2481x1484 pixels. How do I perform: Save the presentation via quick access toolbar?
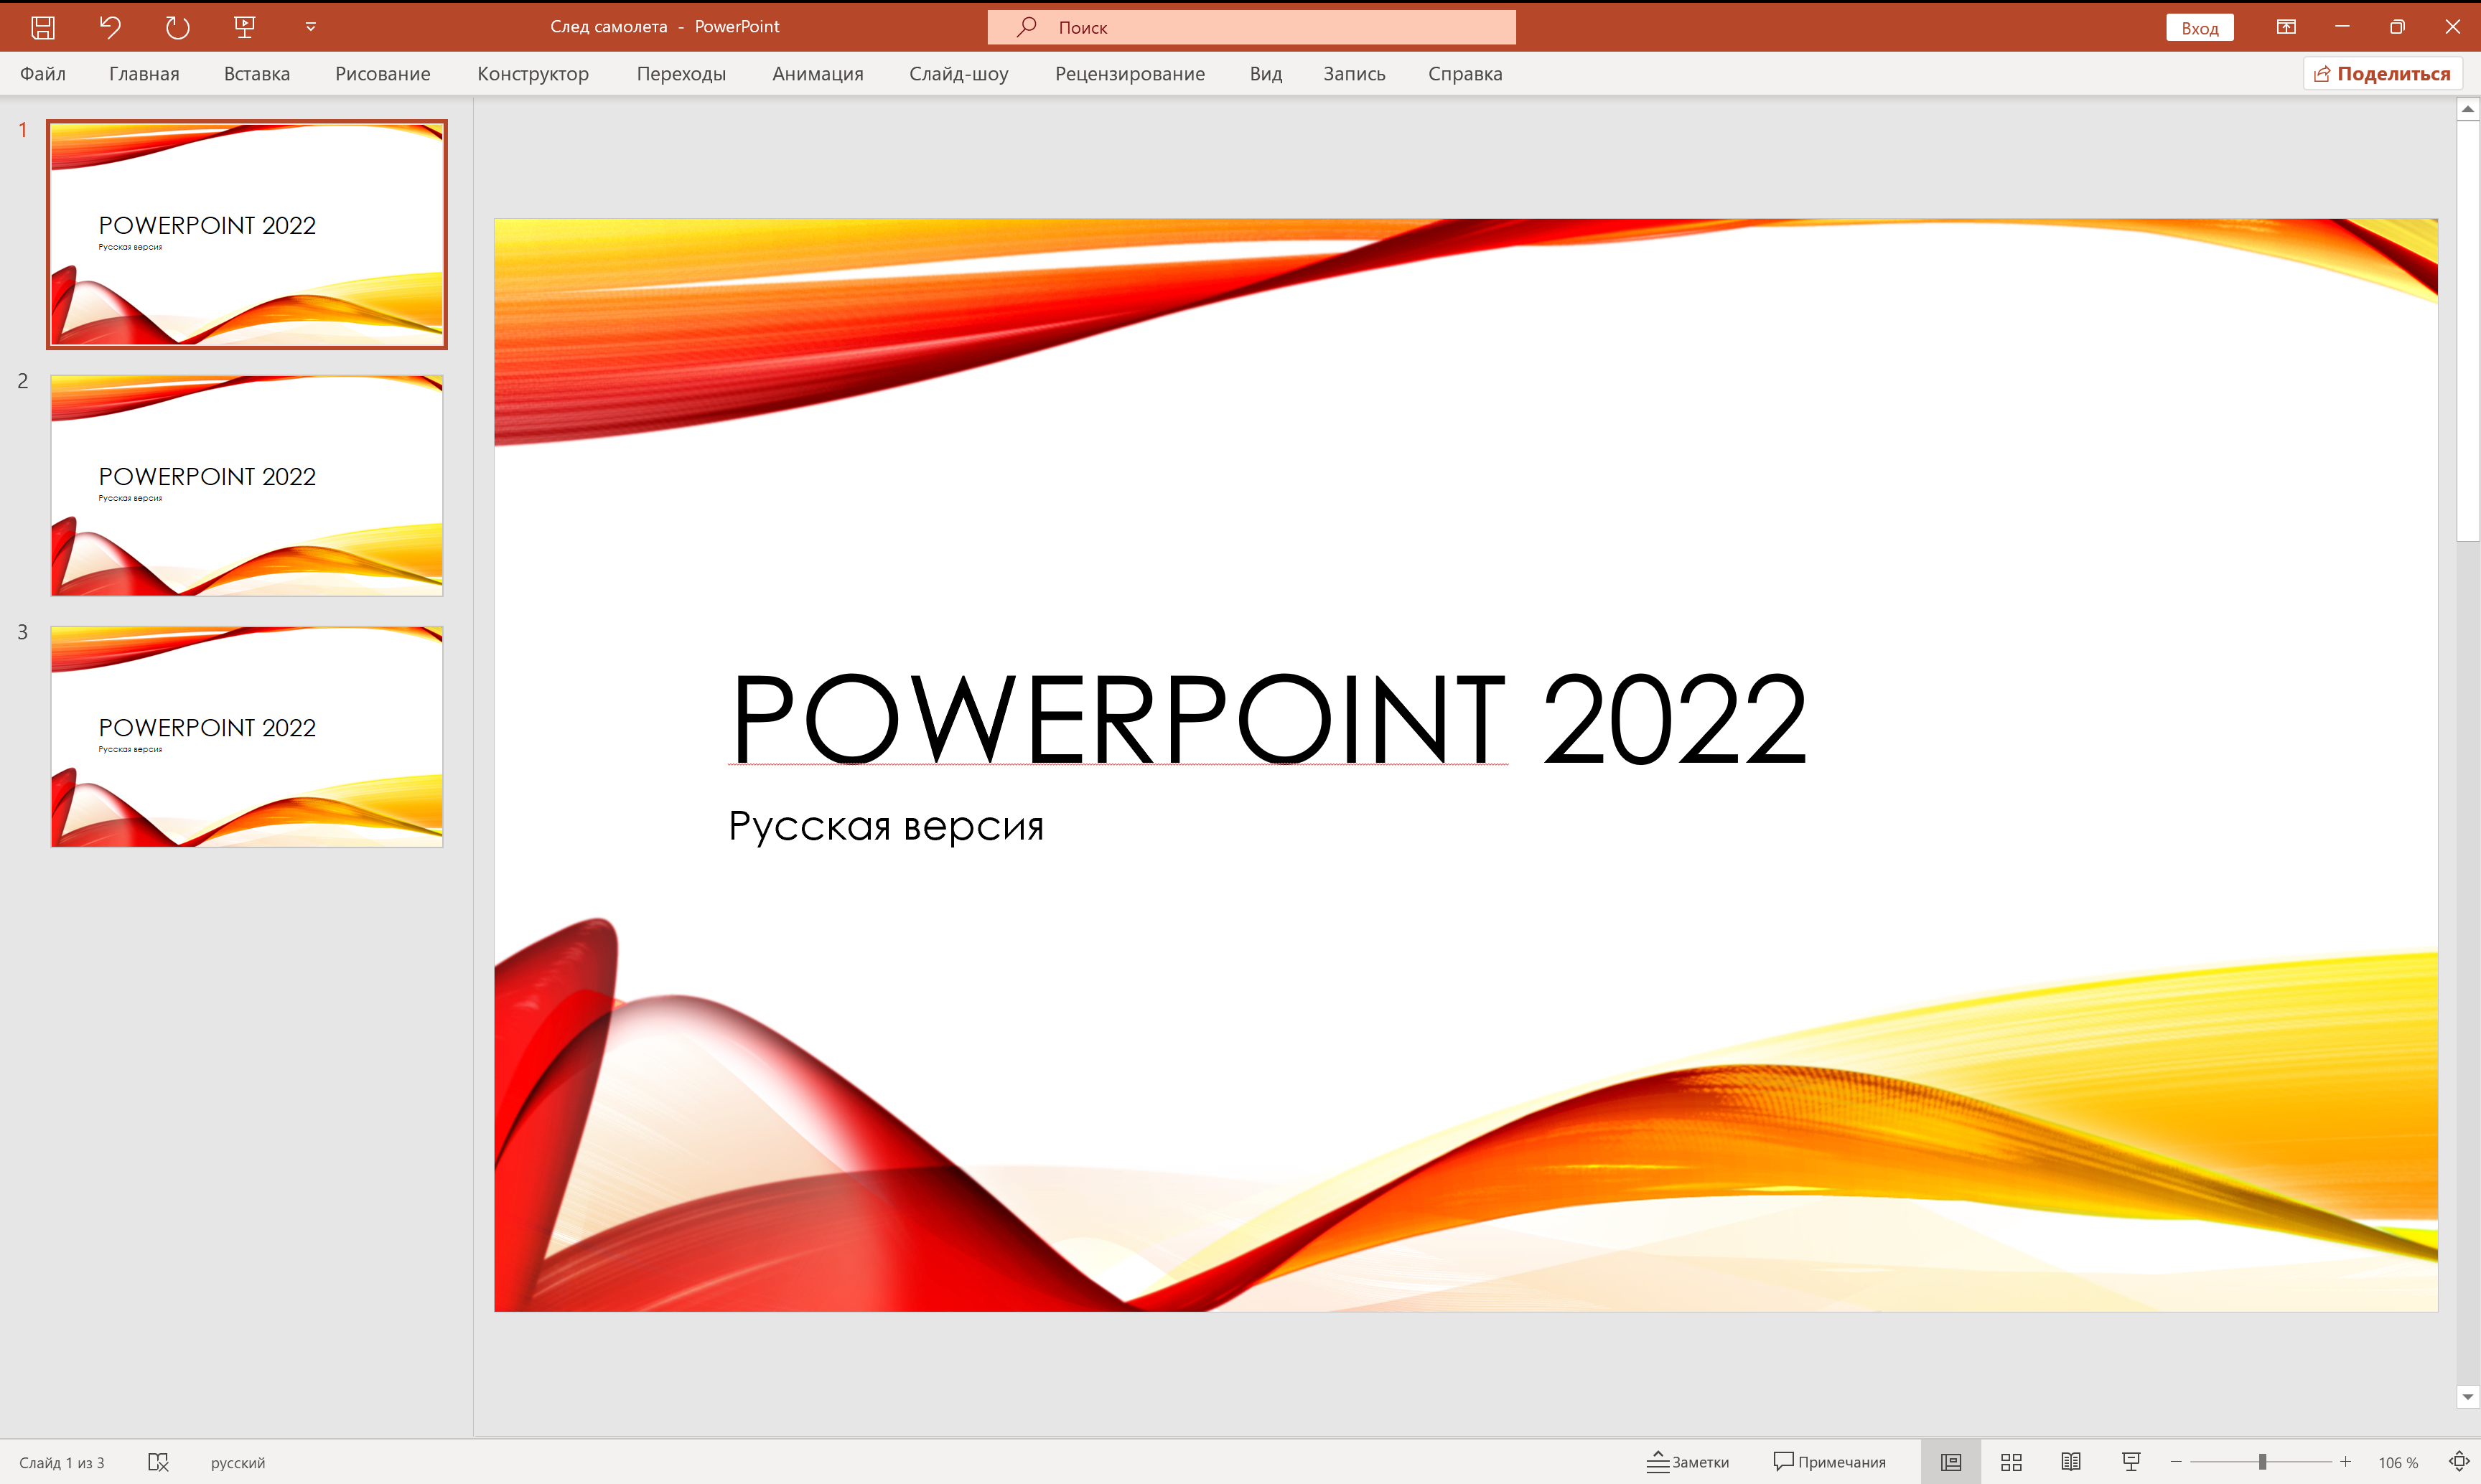click(x=42, y=27)
